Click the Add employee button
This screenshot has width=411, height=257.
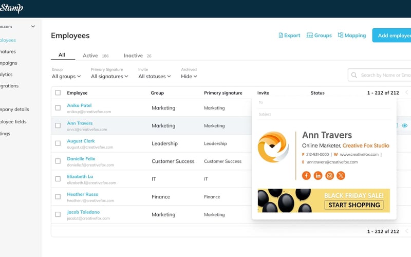pos(391,35)
